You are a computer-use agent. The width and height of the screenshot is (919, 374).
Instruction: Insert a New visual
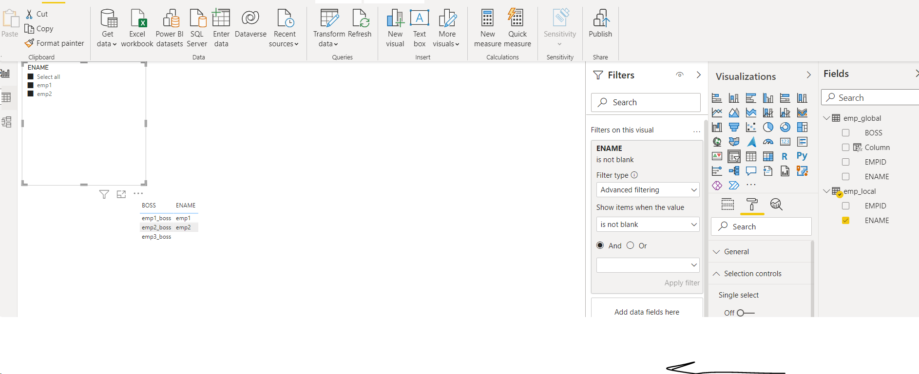tap(395, 28)
